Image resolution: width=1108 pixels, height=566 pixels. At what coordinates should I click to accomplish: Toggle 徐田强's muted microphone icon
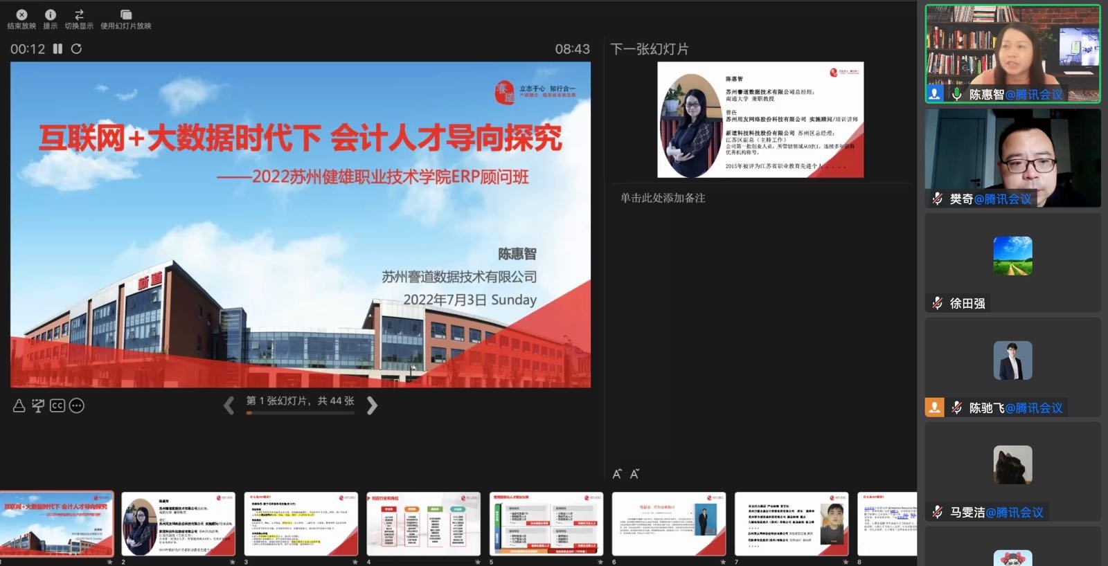click(937, 303)
